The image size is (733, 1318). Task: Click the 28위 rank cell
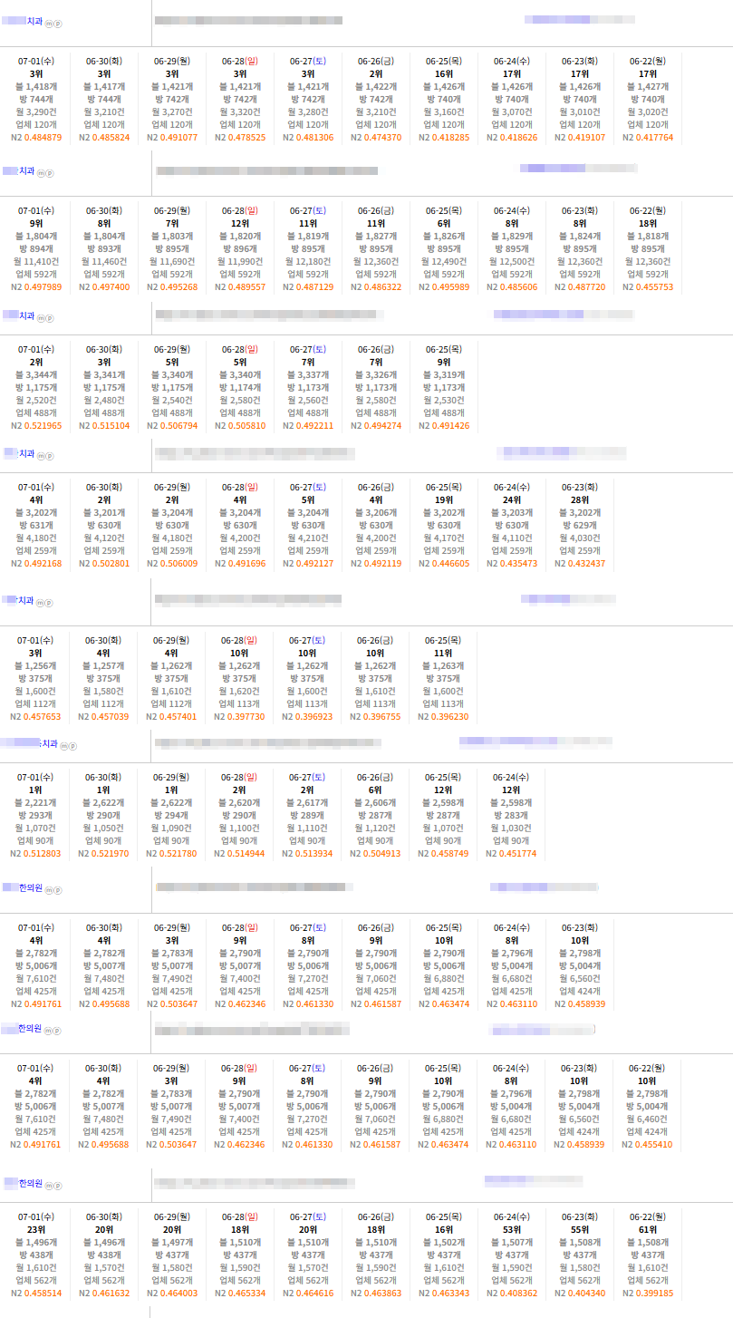pos(580,499)
